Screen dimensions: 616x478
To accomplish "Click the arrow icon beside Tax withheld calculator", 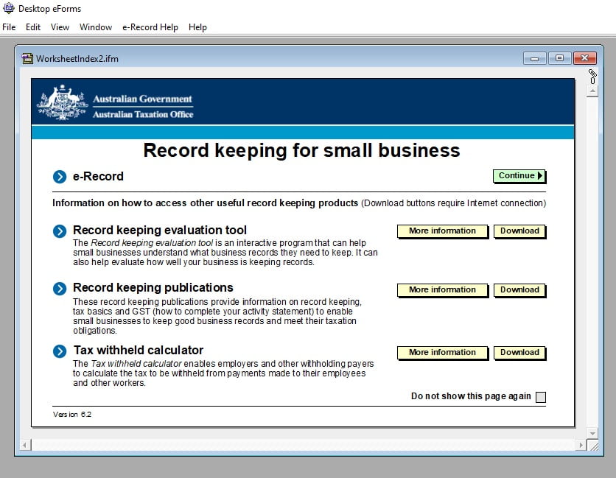I will [x=60, y=351].
